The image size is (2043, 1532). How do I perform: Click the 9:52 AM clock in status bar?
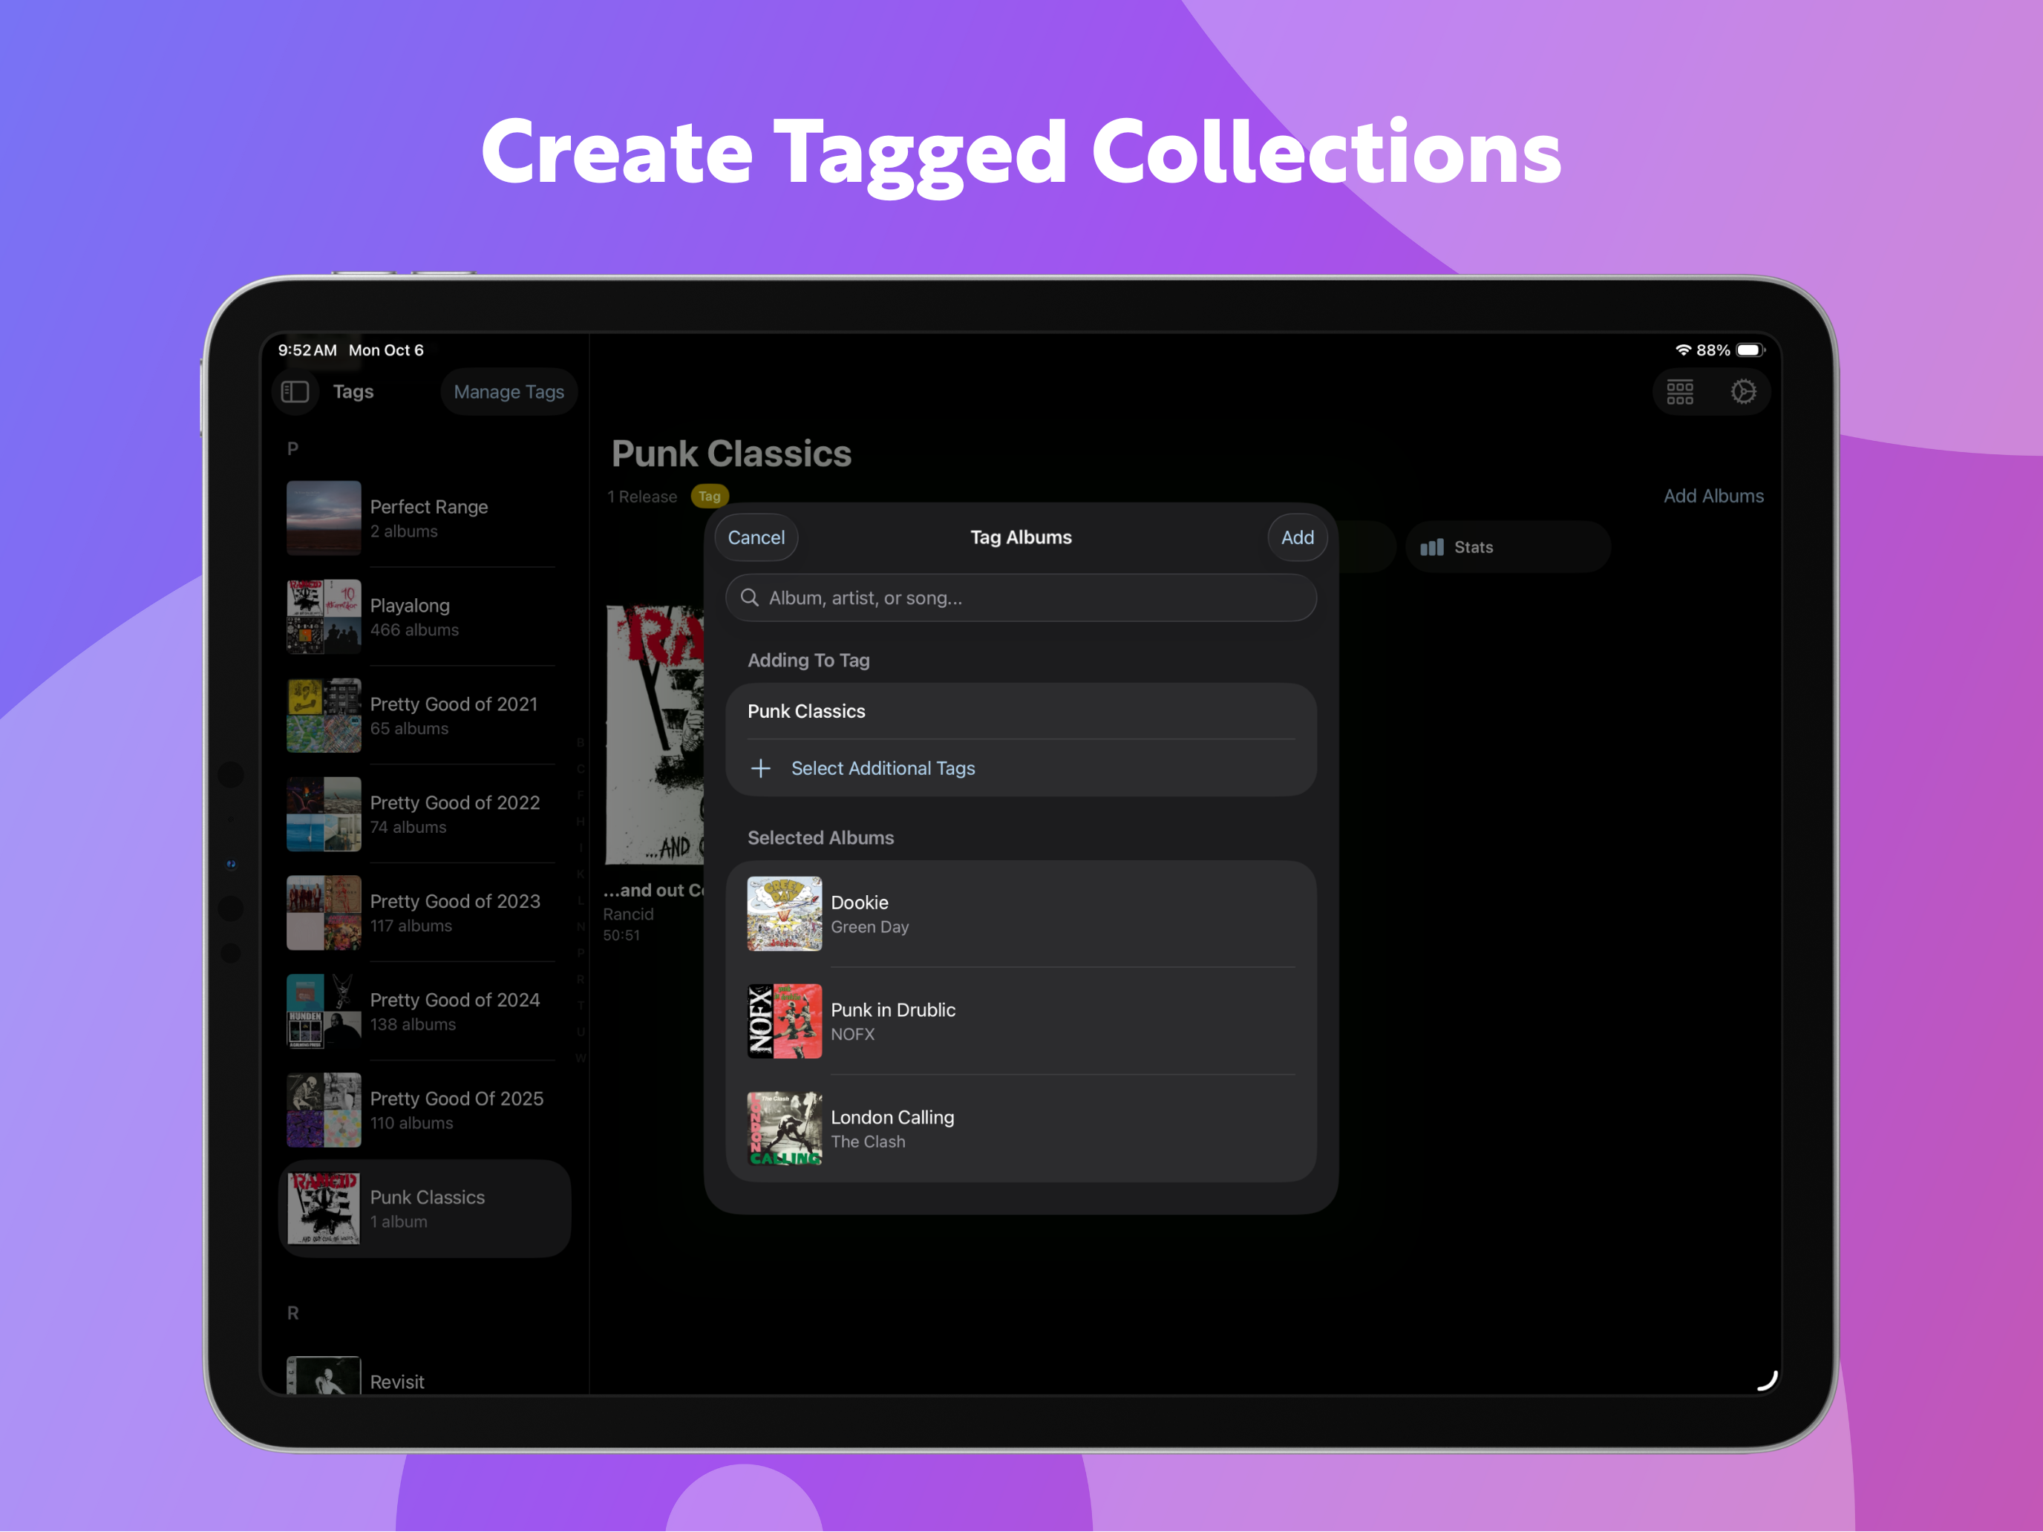(x=307, y=350)
